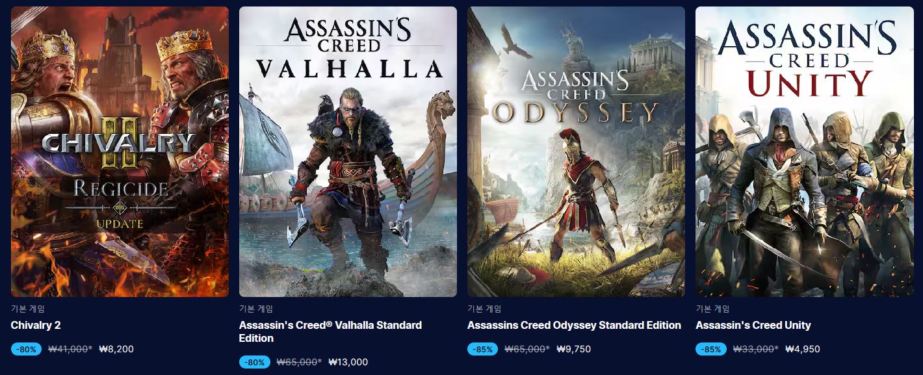Click 기본 게임 label above Unity title
The width and height of the screenshot is (923, 375).
click(x=712, y=309)
